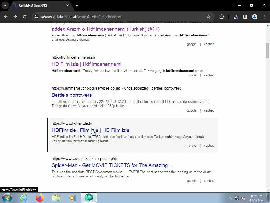
Task: Click the https://www.hdfilmizle.to URL text
Action: pyautogui.click(x=72, y=123)
